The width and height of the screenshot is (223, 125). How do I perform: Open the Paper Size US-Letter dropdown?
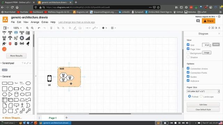203,91
